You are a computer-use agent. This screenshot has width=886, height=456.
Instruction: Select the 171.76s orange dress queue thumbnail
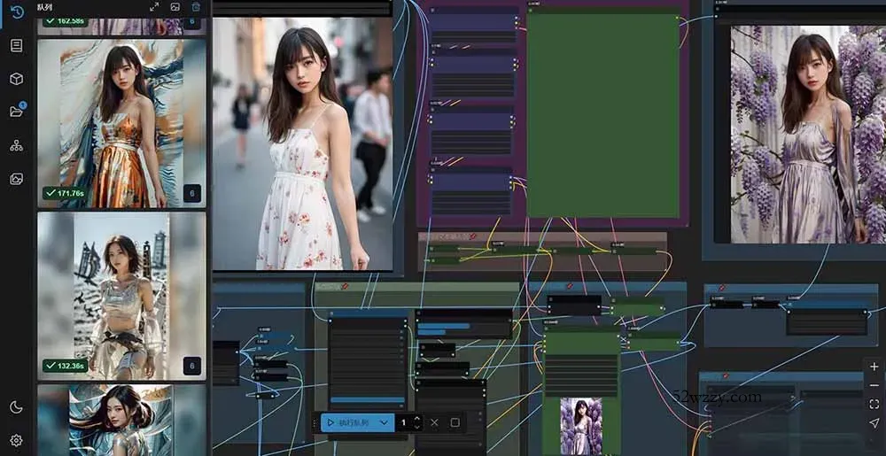click(x=121, y=123)
